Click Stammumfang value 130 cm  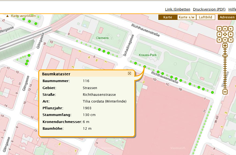pos(89,115)
